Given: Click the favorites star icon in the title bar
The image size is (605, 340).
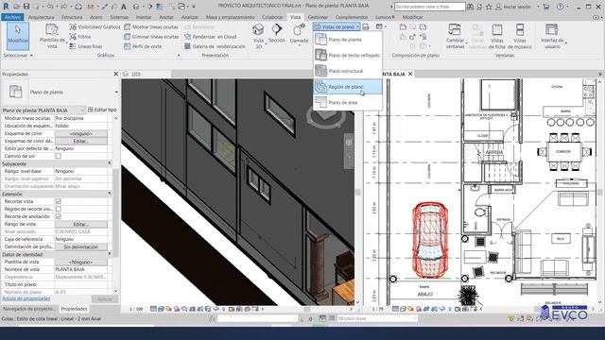Looking at the screenshot, I should (x=489, y=7).
